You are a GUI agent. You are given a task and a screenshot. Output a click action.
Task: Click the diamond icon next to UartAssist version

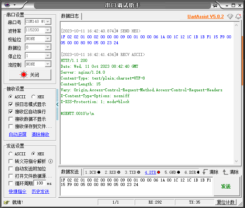point(230,16)
